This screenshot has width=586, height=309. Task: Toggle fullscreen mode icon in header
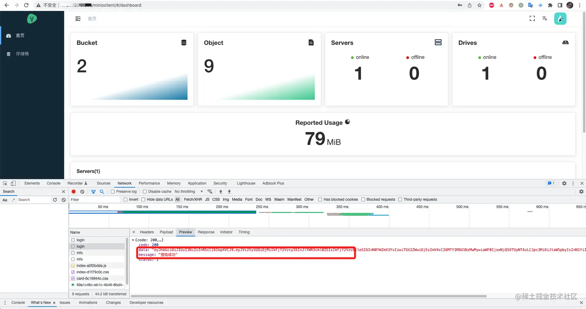pos(533,19)
